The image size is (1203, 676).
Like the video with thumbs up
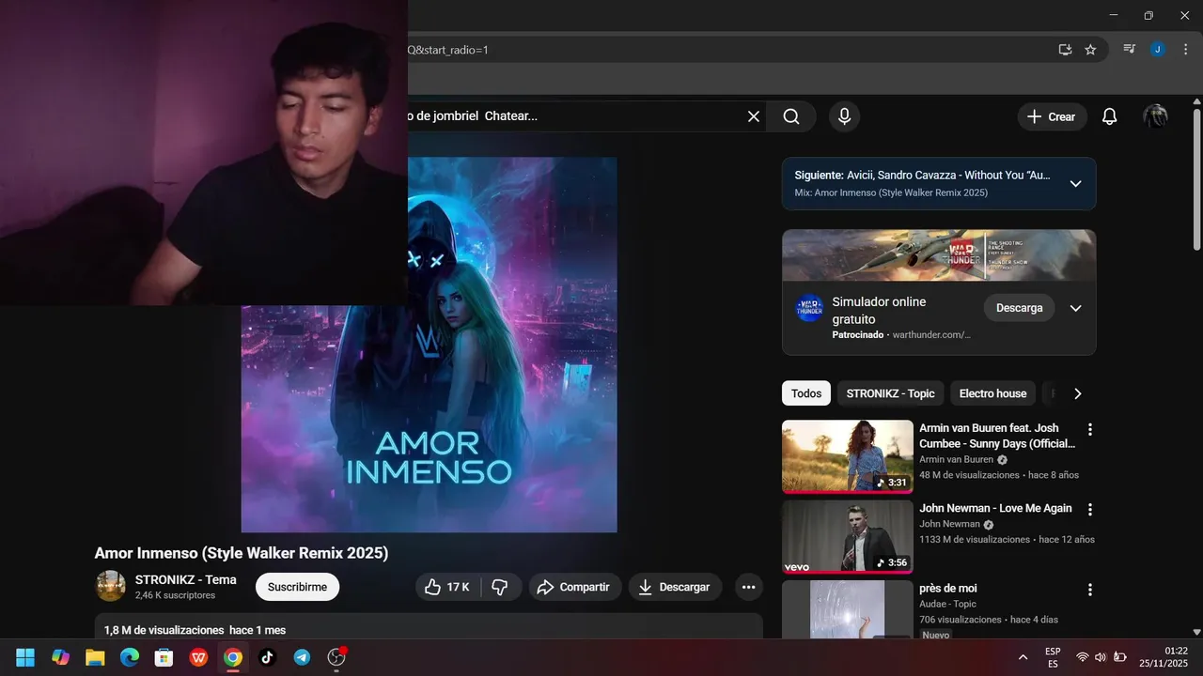(447, 587)
